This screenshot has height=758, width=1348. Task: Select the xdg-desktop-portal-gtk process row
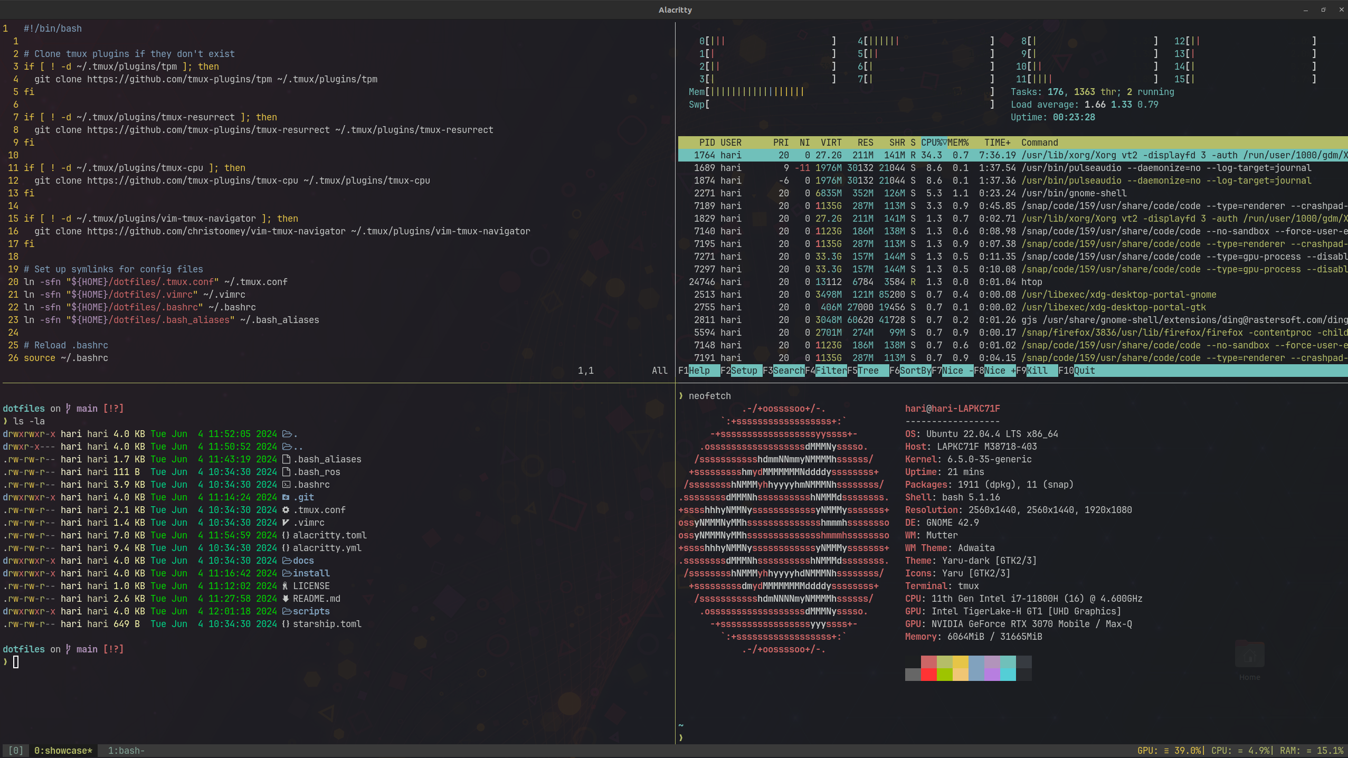[1013, 307]
